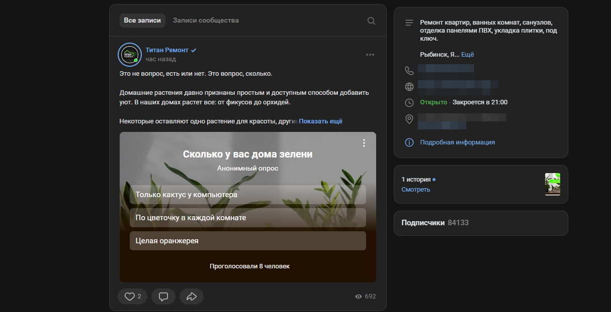Click the blurred street address
Screen dimensions: 611x312
(462, 121)
